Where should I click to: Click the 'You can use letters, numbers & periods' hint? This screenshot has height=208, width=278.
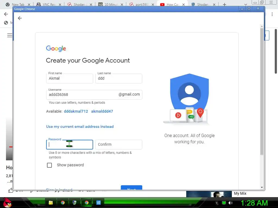[77, 103]
